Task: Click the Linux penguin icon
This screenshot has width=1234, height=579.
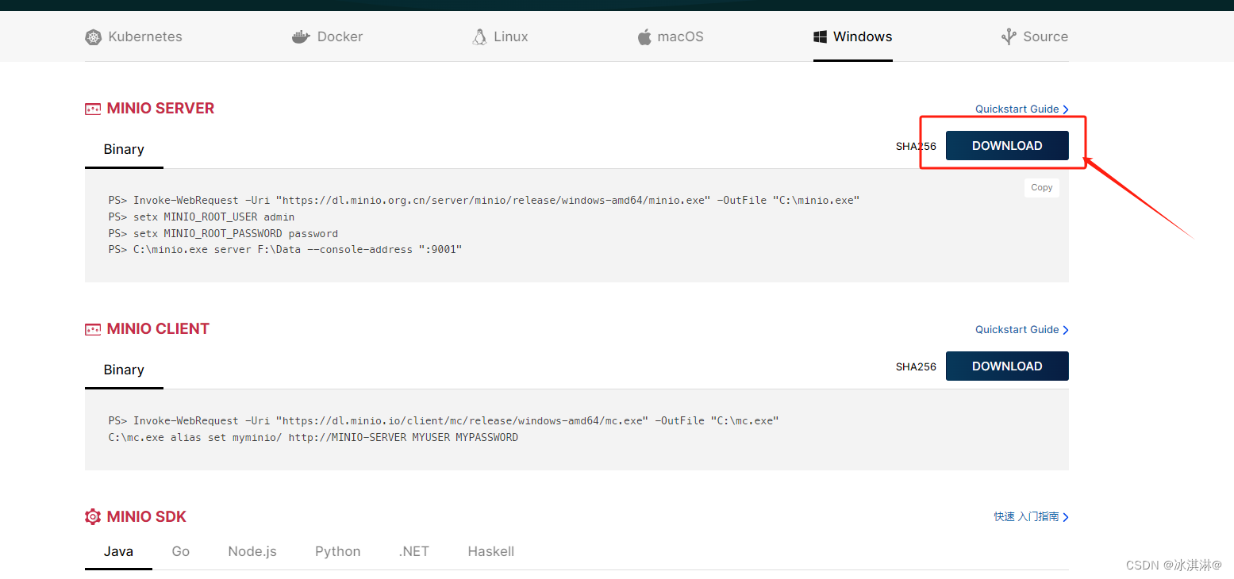Action: point(479,36)
